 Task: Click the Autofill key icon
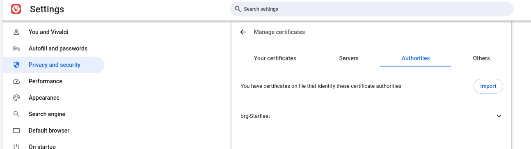[x=16, y=48]
